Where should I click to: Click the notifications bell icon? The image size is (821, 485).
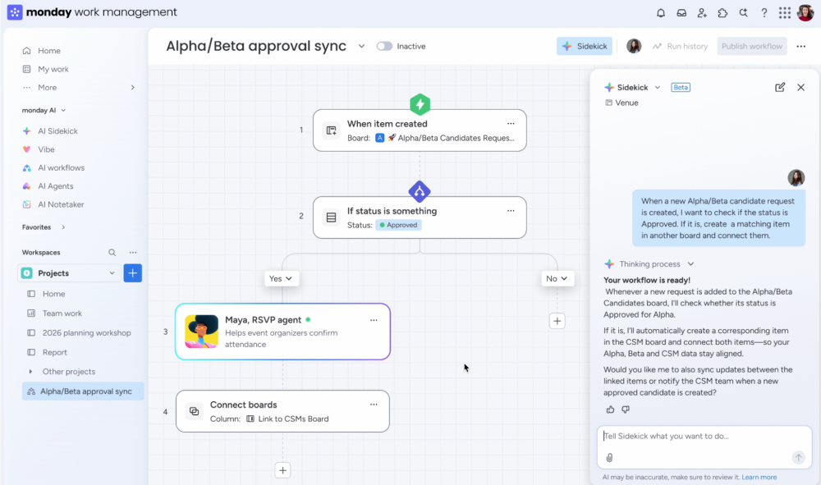(661, 13)
